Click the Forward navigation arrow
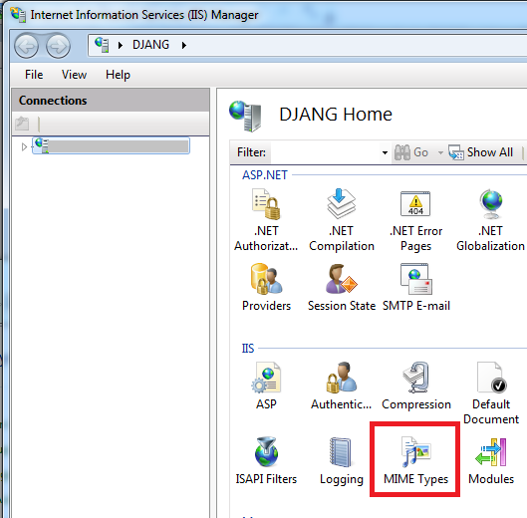Image resolution: width=527 pixels, height=518 pixels. pos(58,46)
